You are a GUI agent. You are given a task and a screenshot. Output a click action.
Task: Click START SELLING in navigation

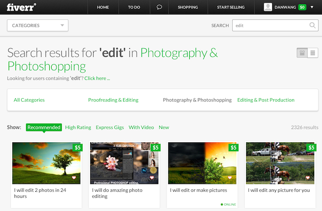231,7
